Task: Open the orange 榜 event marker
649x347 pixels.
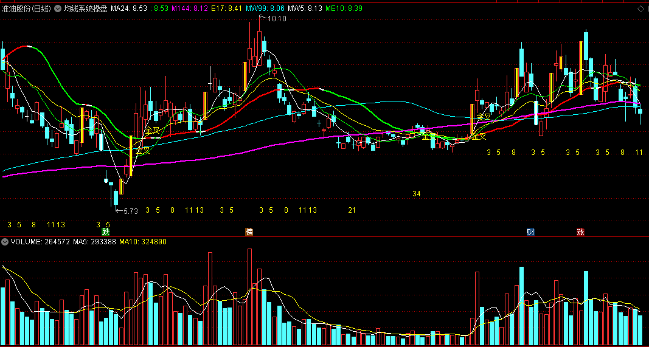Action: tap(249, 232)
